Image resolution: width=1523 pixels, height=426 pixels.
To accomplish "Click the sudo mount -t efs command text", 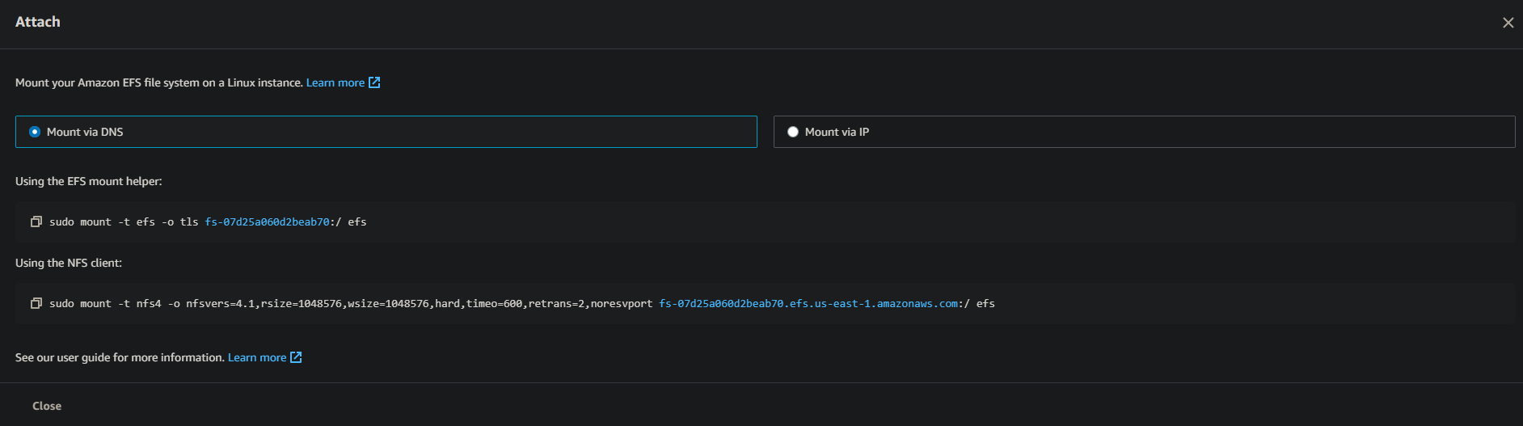I will tap(102, 221).
